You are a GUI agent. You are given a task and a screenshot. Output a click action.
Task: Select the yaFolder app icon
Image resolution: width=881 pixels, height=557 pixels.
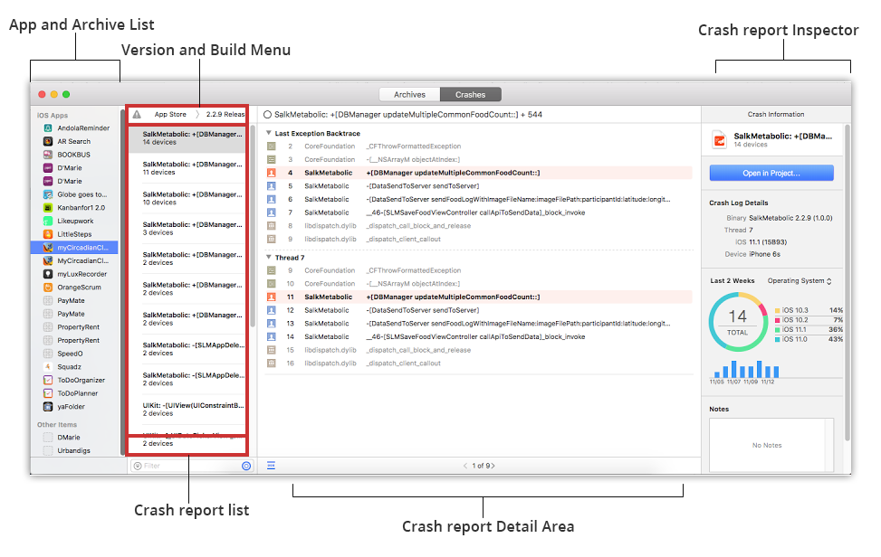point(48,407)
